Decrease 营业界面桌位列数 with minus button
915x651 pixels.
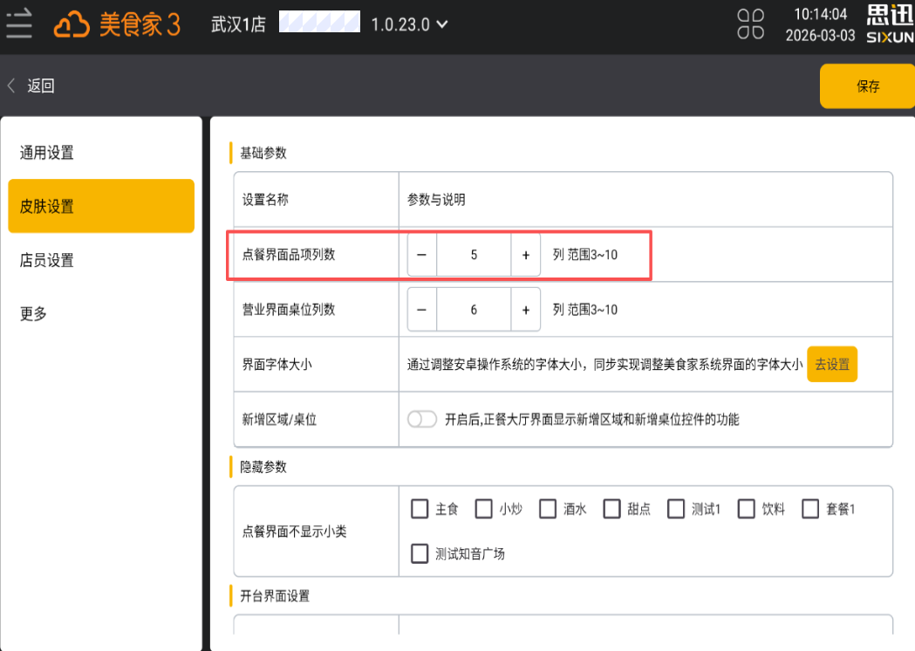[x=422, y=310]
